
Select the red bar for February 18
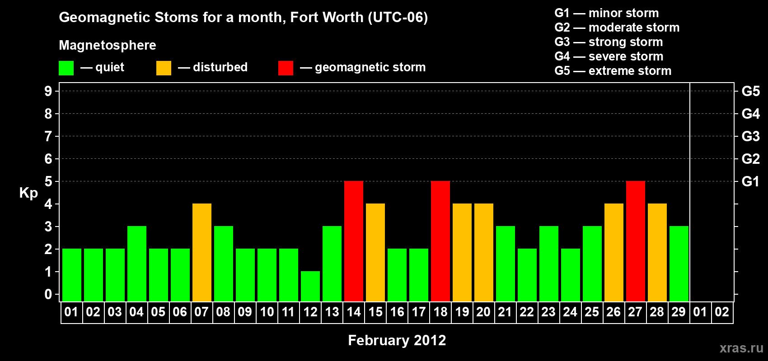(440, 241)
